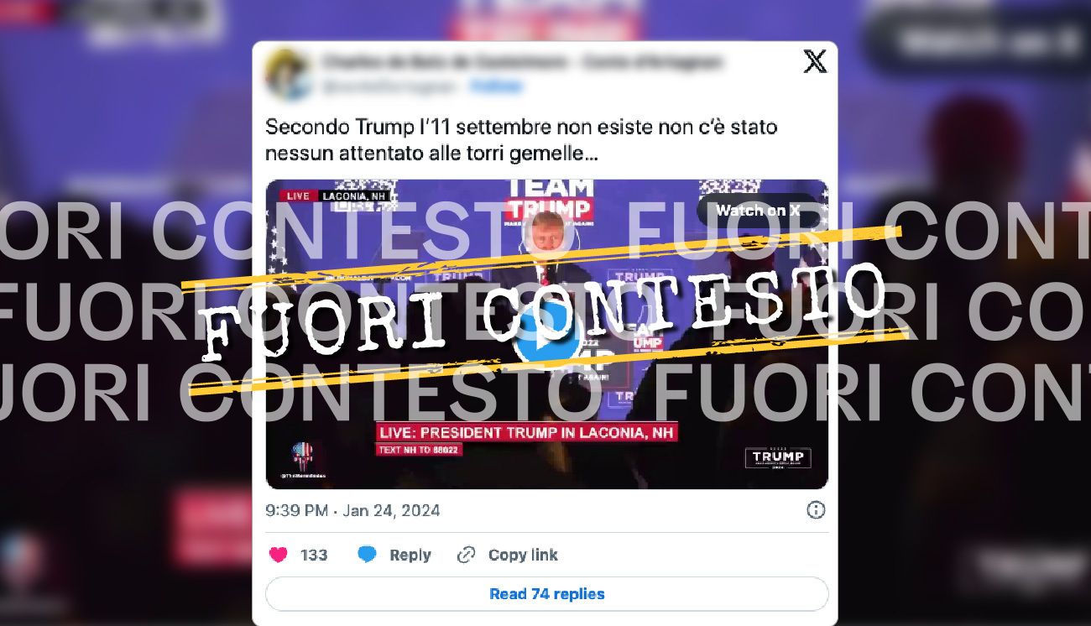Image resolution: width=1091 pixels, height=626 pixels.
Task: Click the boxed TRUMP logo in the video
Action: [778, 457]
